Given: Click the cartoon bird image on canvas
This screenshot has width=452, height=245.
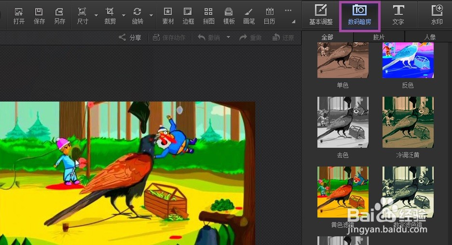Looking at the screenshot, I should point(127,173).
